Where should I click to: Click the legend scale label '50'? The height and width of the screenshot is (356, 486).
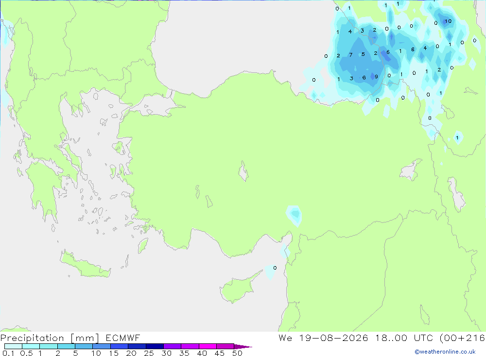(238, 353)
